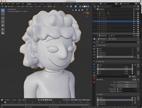142x108 pixels.
Task: Toggle the Relative checkbox for shape keys
Action: (97, 80)
